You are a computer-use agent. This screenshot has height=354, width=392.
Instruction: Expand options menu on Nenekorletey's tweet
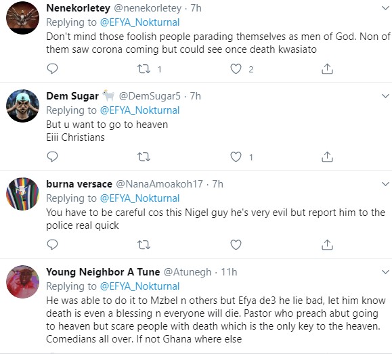pos(385,8)
